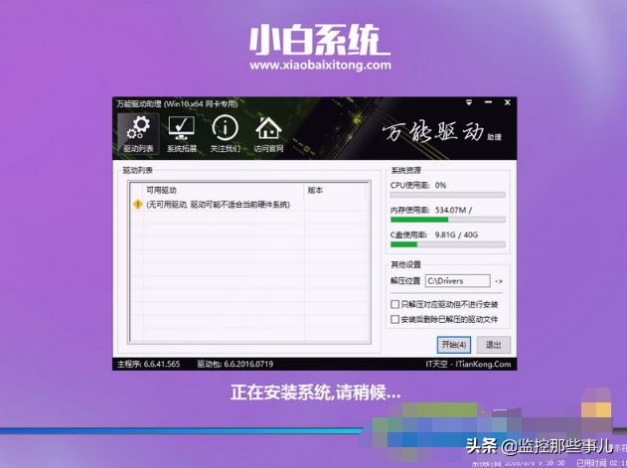Screen dimensions: 627x468
Task: Click the C:\Drivers extract path field
Action: point(457,281)
